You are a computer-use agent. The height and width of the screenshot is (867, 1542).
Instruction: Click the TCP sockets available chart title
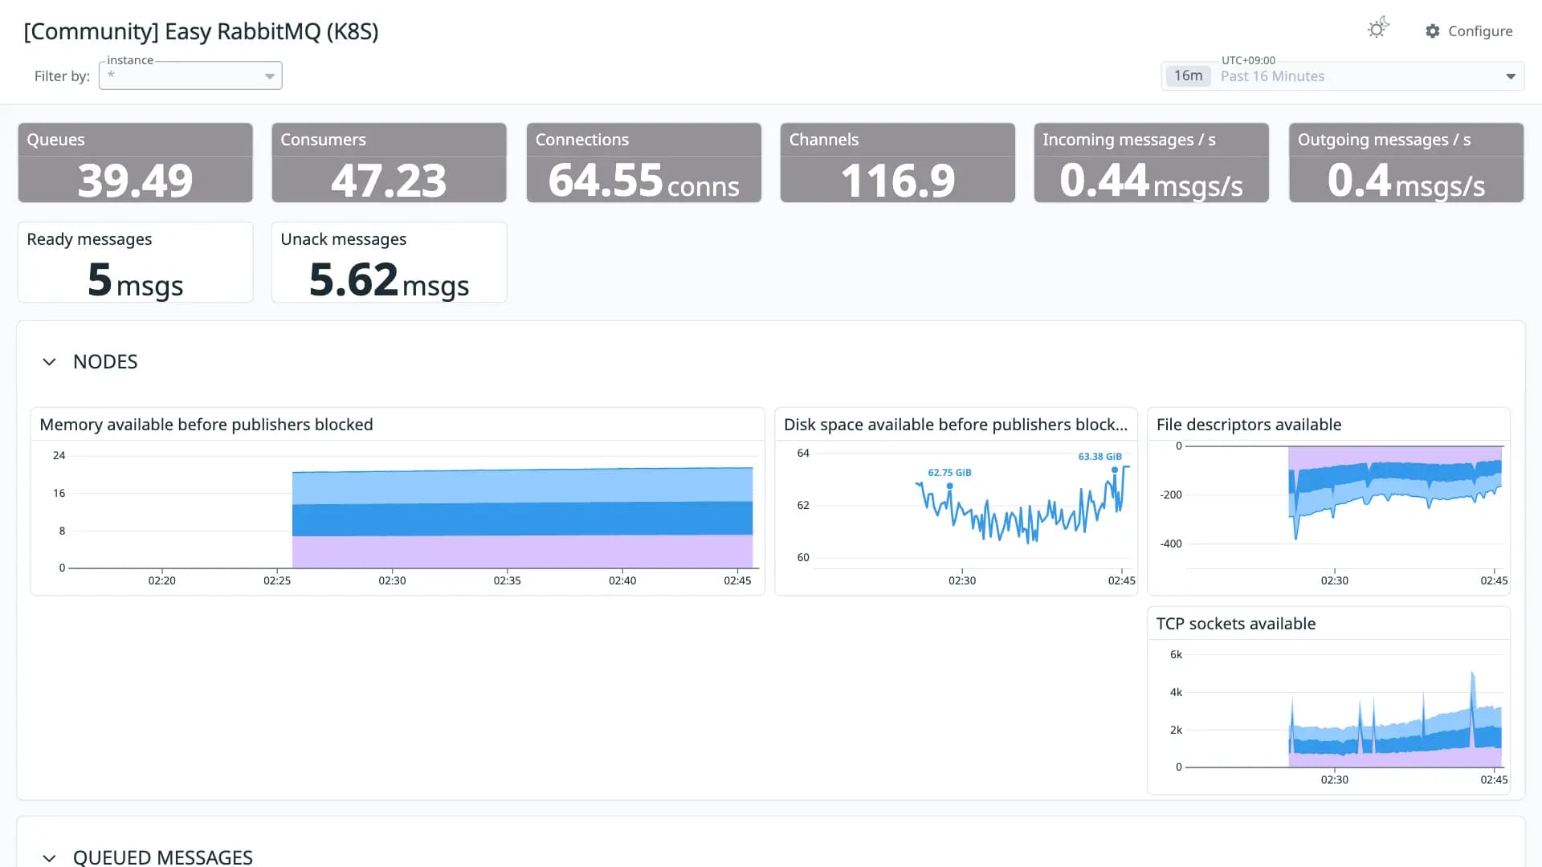1236,624
